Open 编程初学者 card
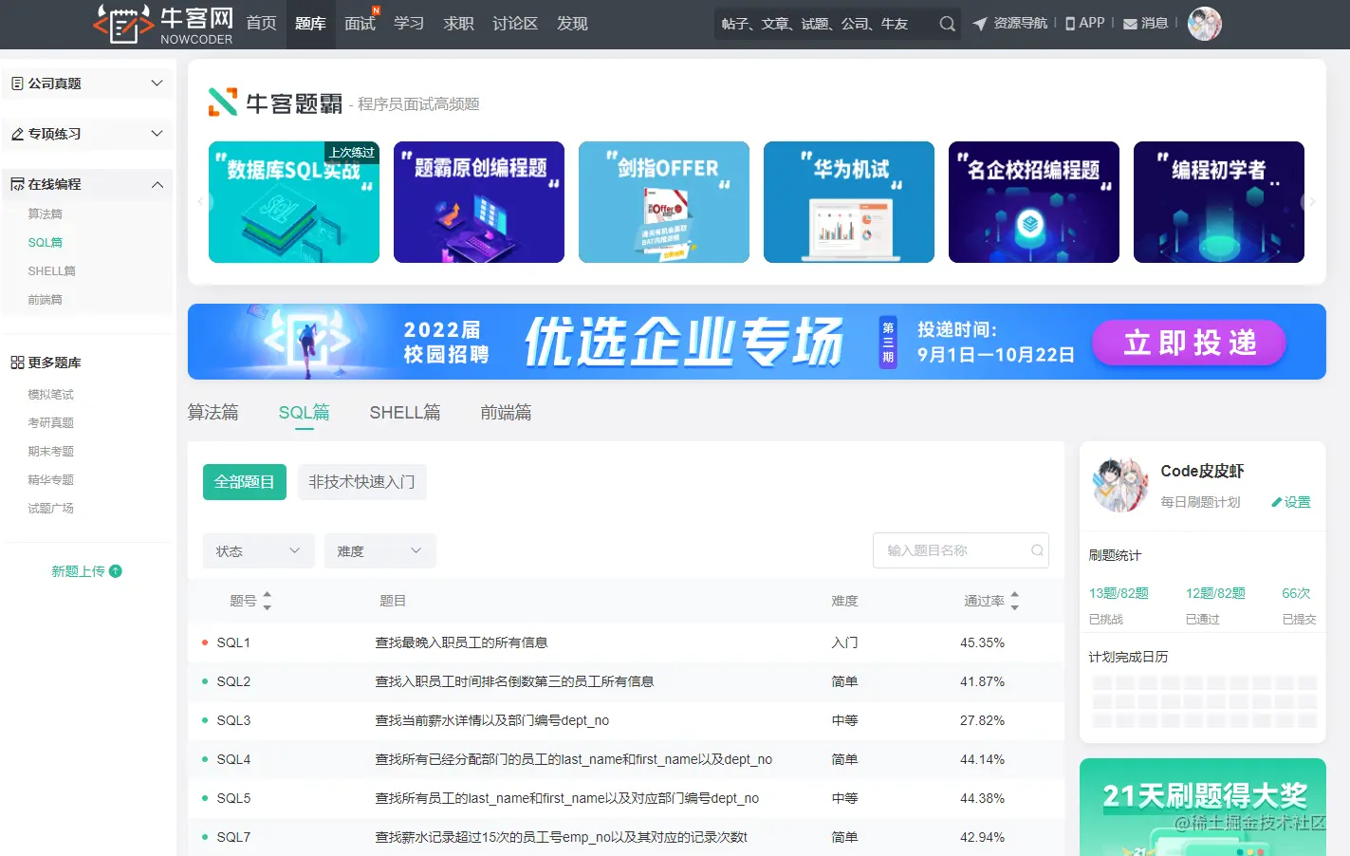Viewport: 1350px width, 856px height. (x=1219, y=202)
